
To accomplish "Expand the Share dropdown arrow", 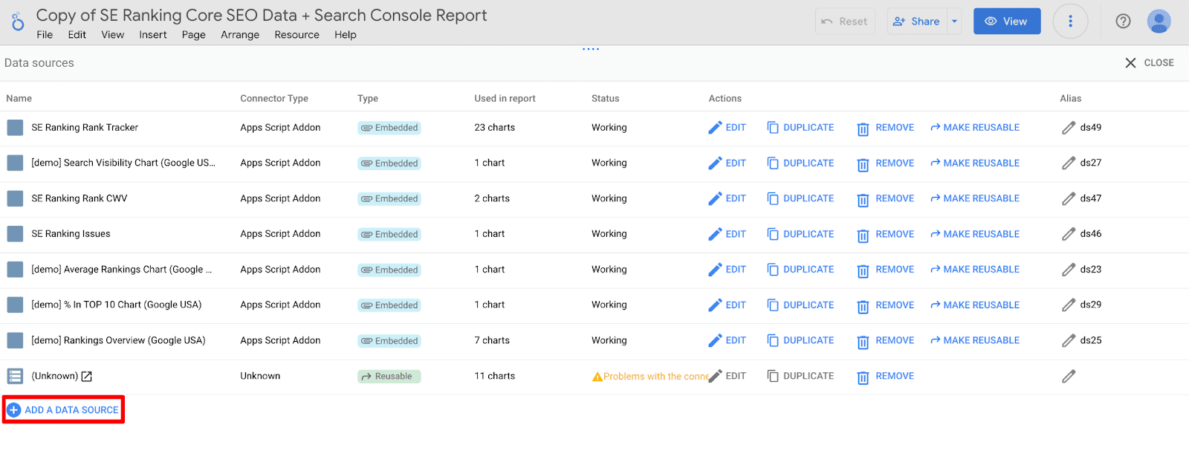I will [954, 22].
